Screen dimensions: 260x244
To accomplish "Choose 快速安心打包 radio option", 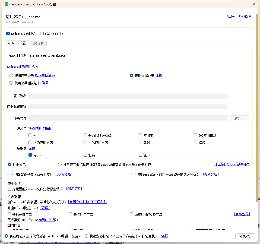I will click(87, 236).
